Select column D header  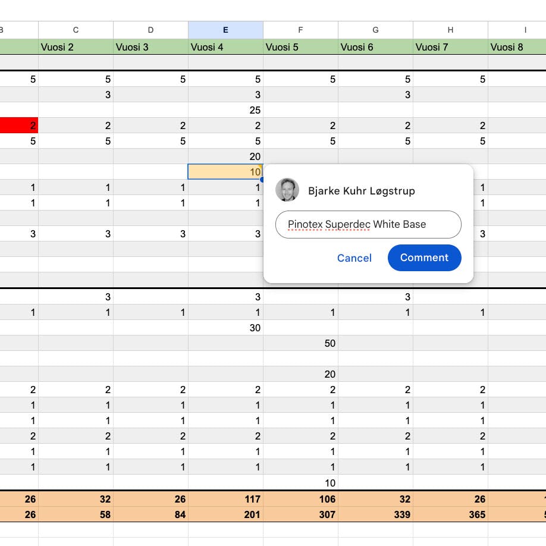[151, 30]
